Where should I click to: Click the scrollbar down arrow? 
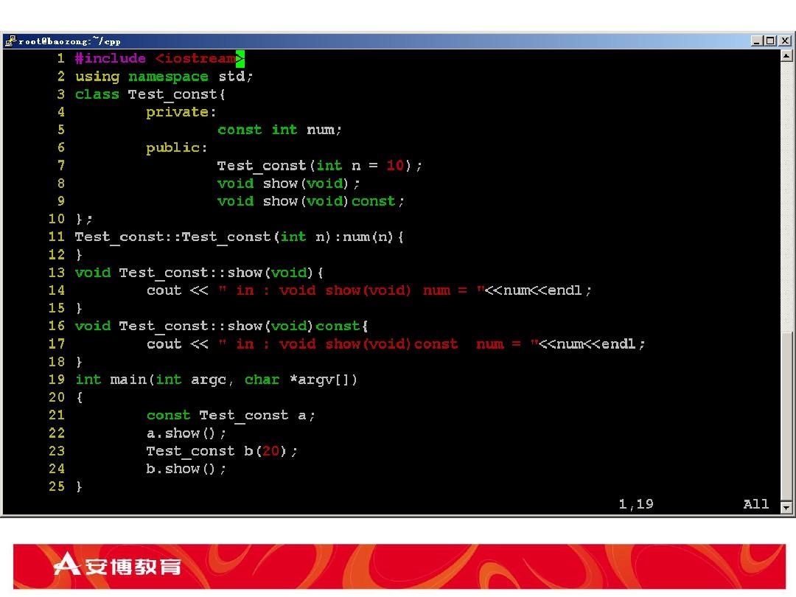tap(786, 506)
